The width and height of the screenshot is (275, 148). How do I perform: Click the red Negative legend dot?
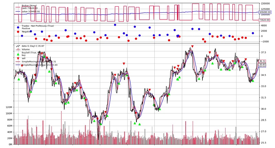tap(18, 32)
